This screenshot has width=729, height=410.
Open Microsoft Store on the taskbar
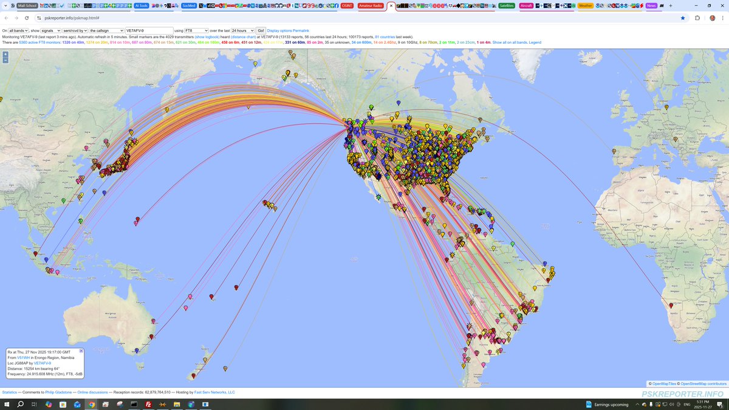pos(63,405)
